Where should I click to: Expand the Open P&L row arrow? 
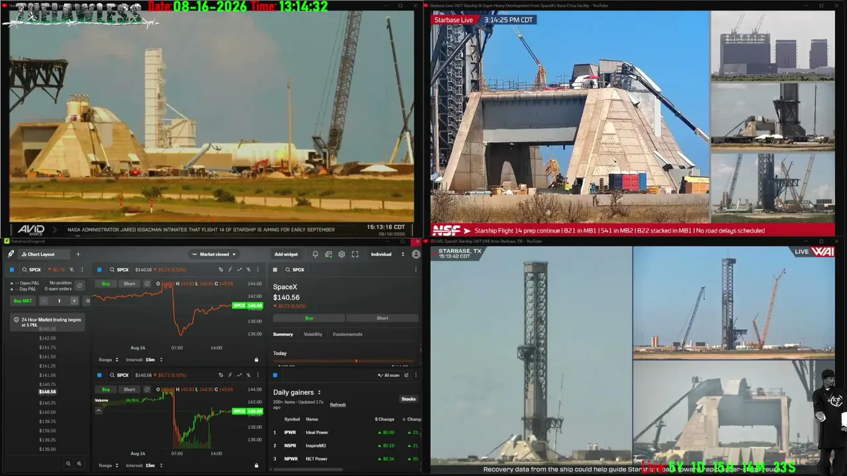[11, 283]
